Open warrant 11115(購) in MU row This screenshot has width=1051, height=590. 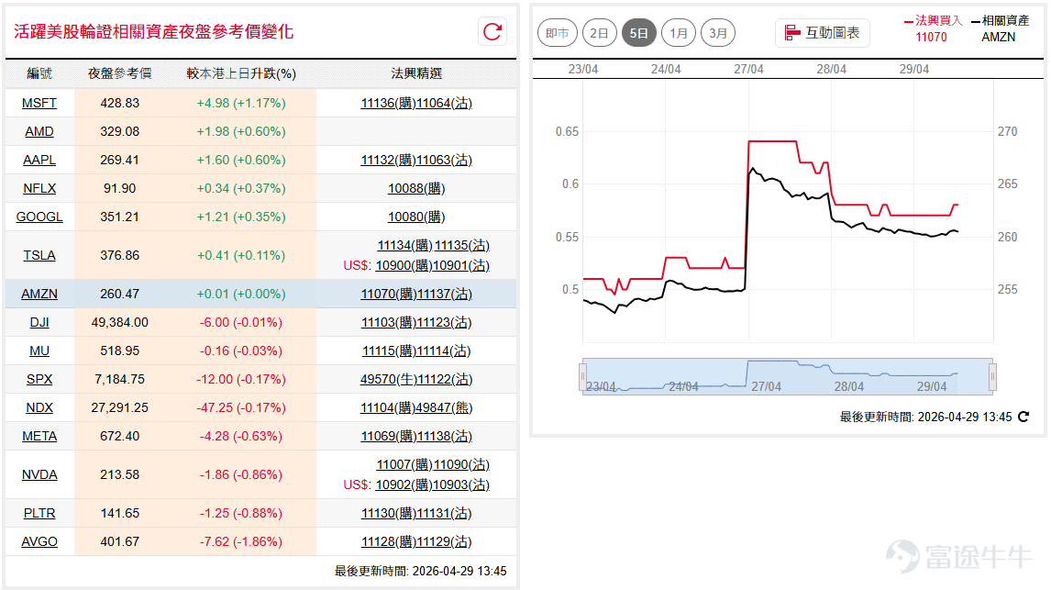click(x=390, y=351)
